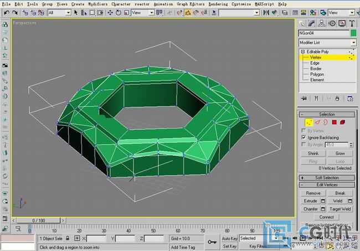Open the Modifiers menu

pos(98,4)
